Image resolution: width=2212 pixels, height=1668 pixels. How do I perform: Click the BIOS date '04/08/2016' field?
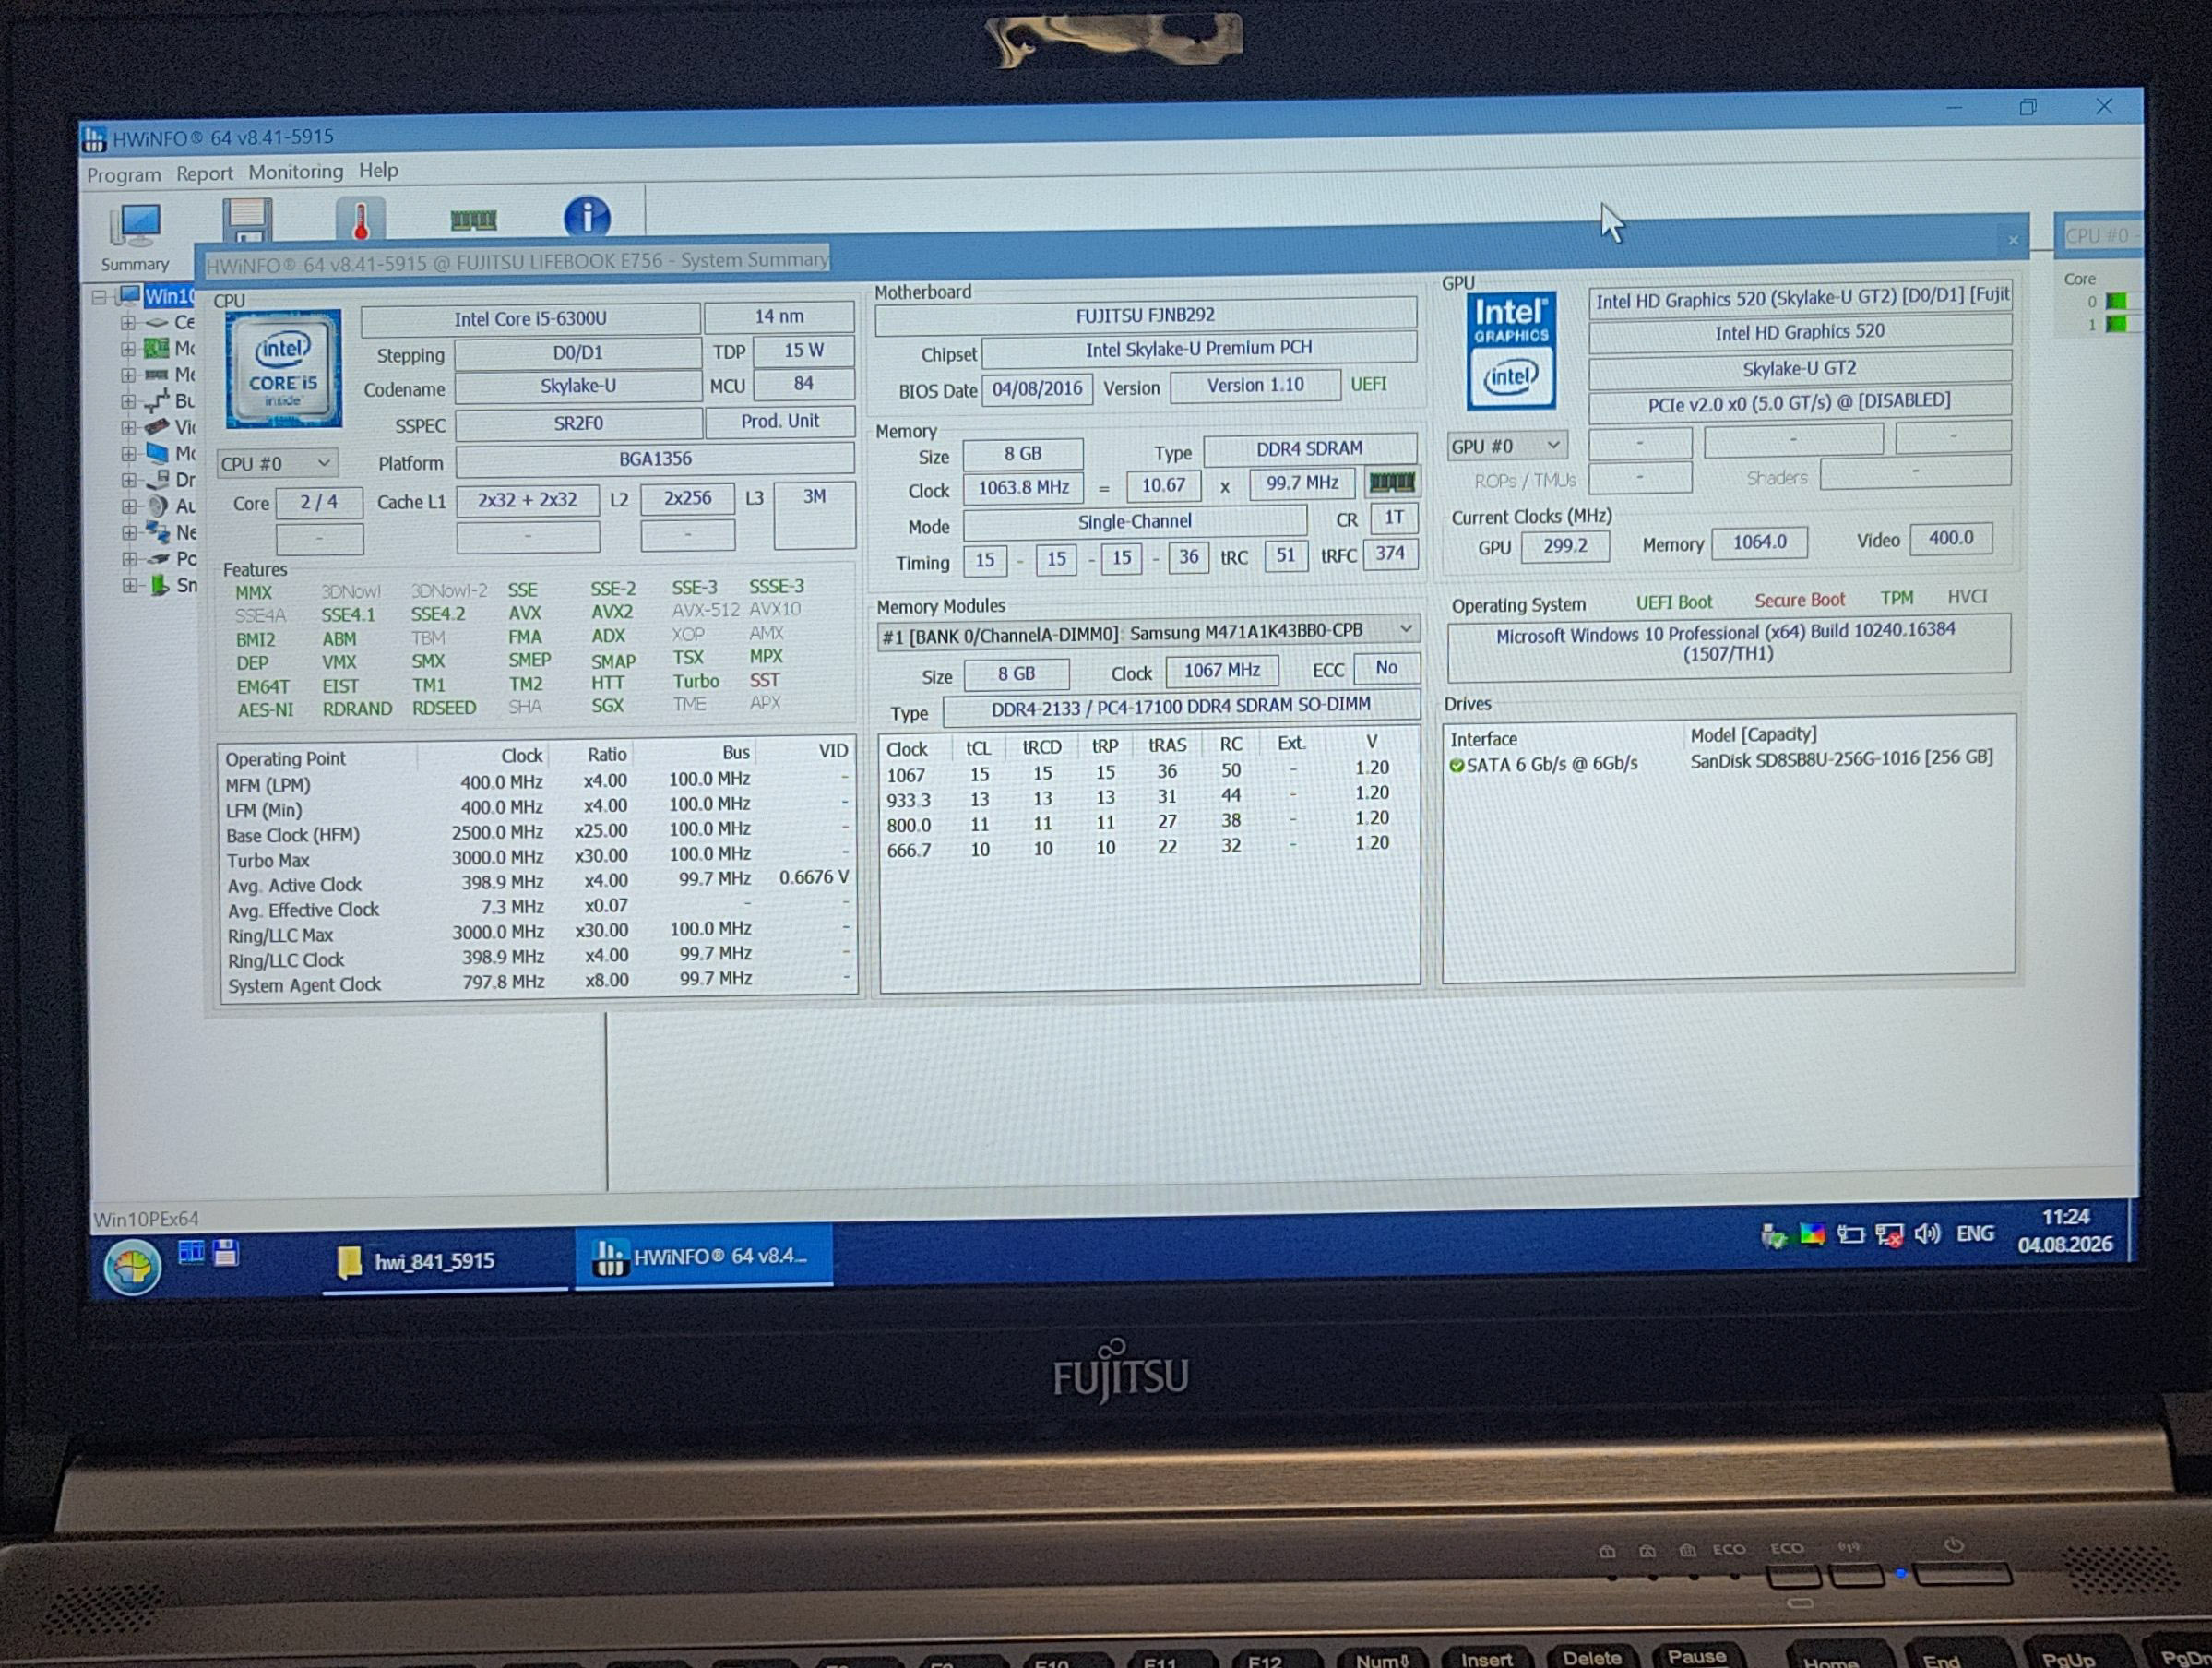[1037, 388]
